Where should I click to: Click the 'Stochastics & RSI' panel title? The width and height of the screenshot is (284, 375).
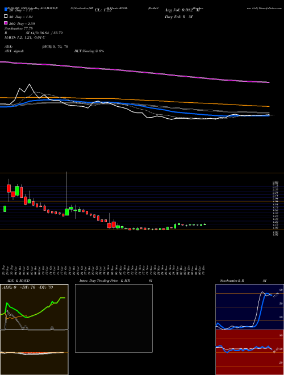click(243, 281)
